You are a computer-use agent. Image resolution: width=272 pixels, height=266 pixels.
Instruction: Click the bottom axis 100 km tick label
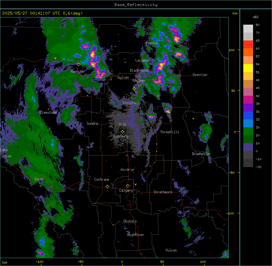coord(203,262)
